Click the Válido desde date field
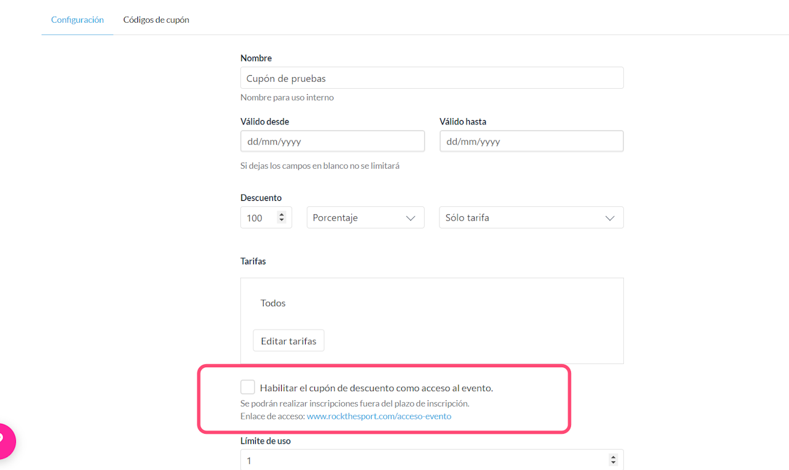 pos(332,141)
